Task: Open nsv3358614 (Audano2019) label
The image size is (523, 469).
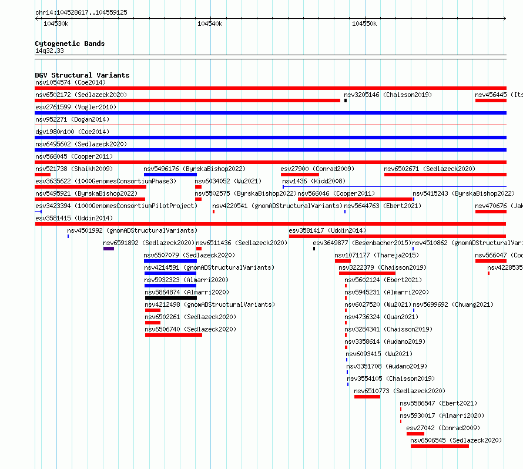Action: click(385, 341)
